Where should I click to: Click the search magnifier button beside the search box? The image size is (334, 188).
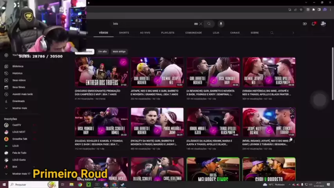point(209,24)
